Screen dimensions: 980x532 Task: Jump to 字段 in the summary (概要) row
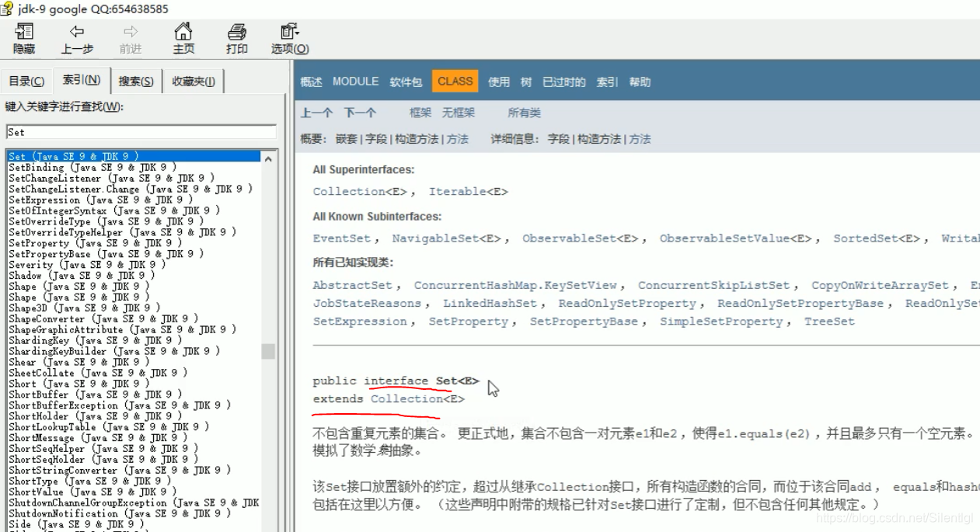click(x=376, y=139)
